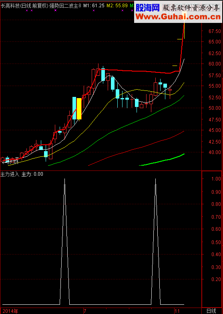Click the 日线 period label at bottom right

[211, 311]
